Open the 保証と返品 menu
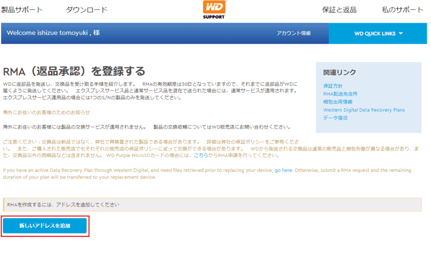This screenshot has width=431, height=262. (x=339, y=10)
